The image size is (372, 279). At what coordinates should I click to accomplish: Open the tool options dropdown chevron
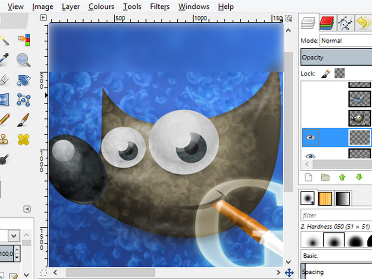(14, 236)
